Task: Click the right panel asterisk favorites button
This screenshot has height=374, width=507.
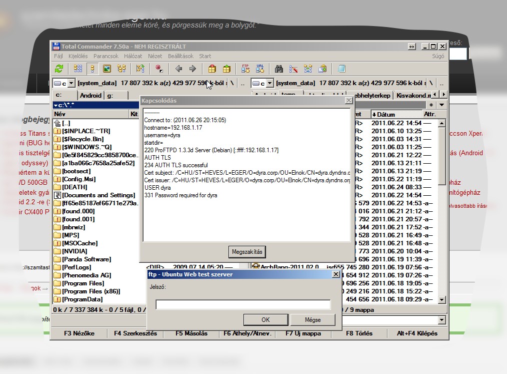Action: (x=431, y=105)
